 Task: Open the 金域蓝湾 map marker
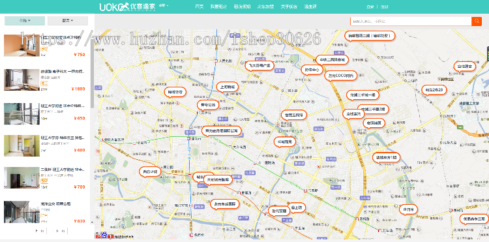tap(353, 114)
